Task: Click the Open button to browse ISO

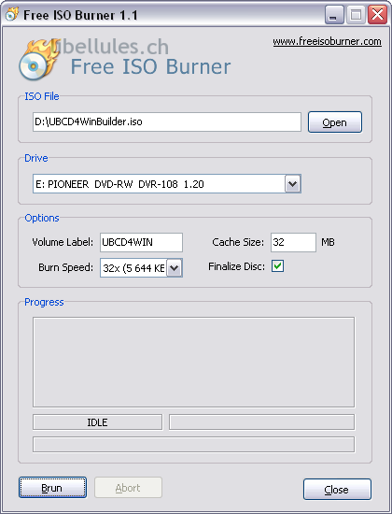Action: pos(335,121)
